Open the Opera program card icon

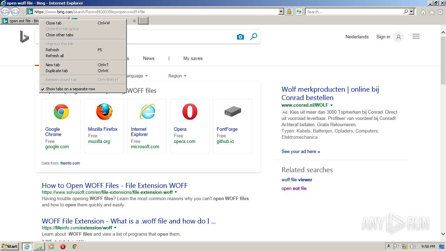click(190, 112)
